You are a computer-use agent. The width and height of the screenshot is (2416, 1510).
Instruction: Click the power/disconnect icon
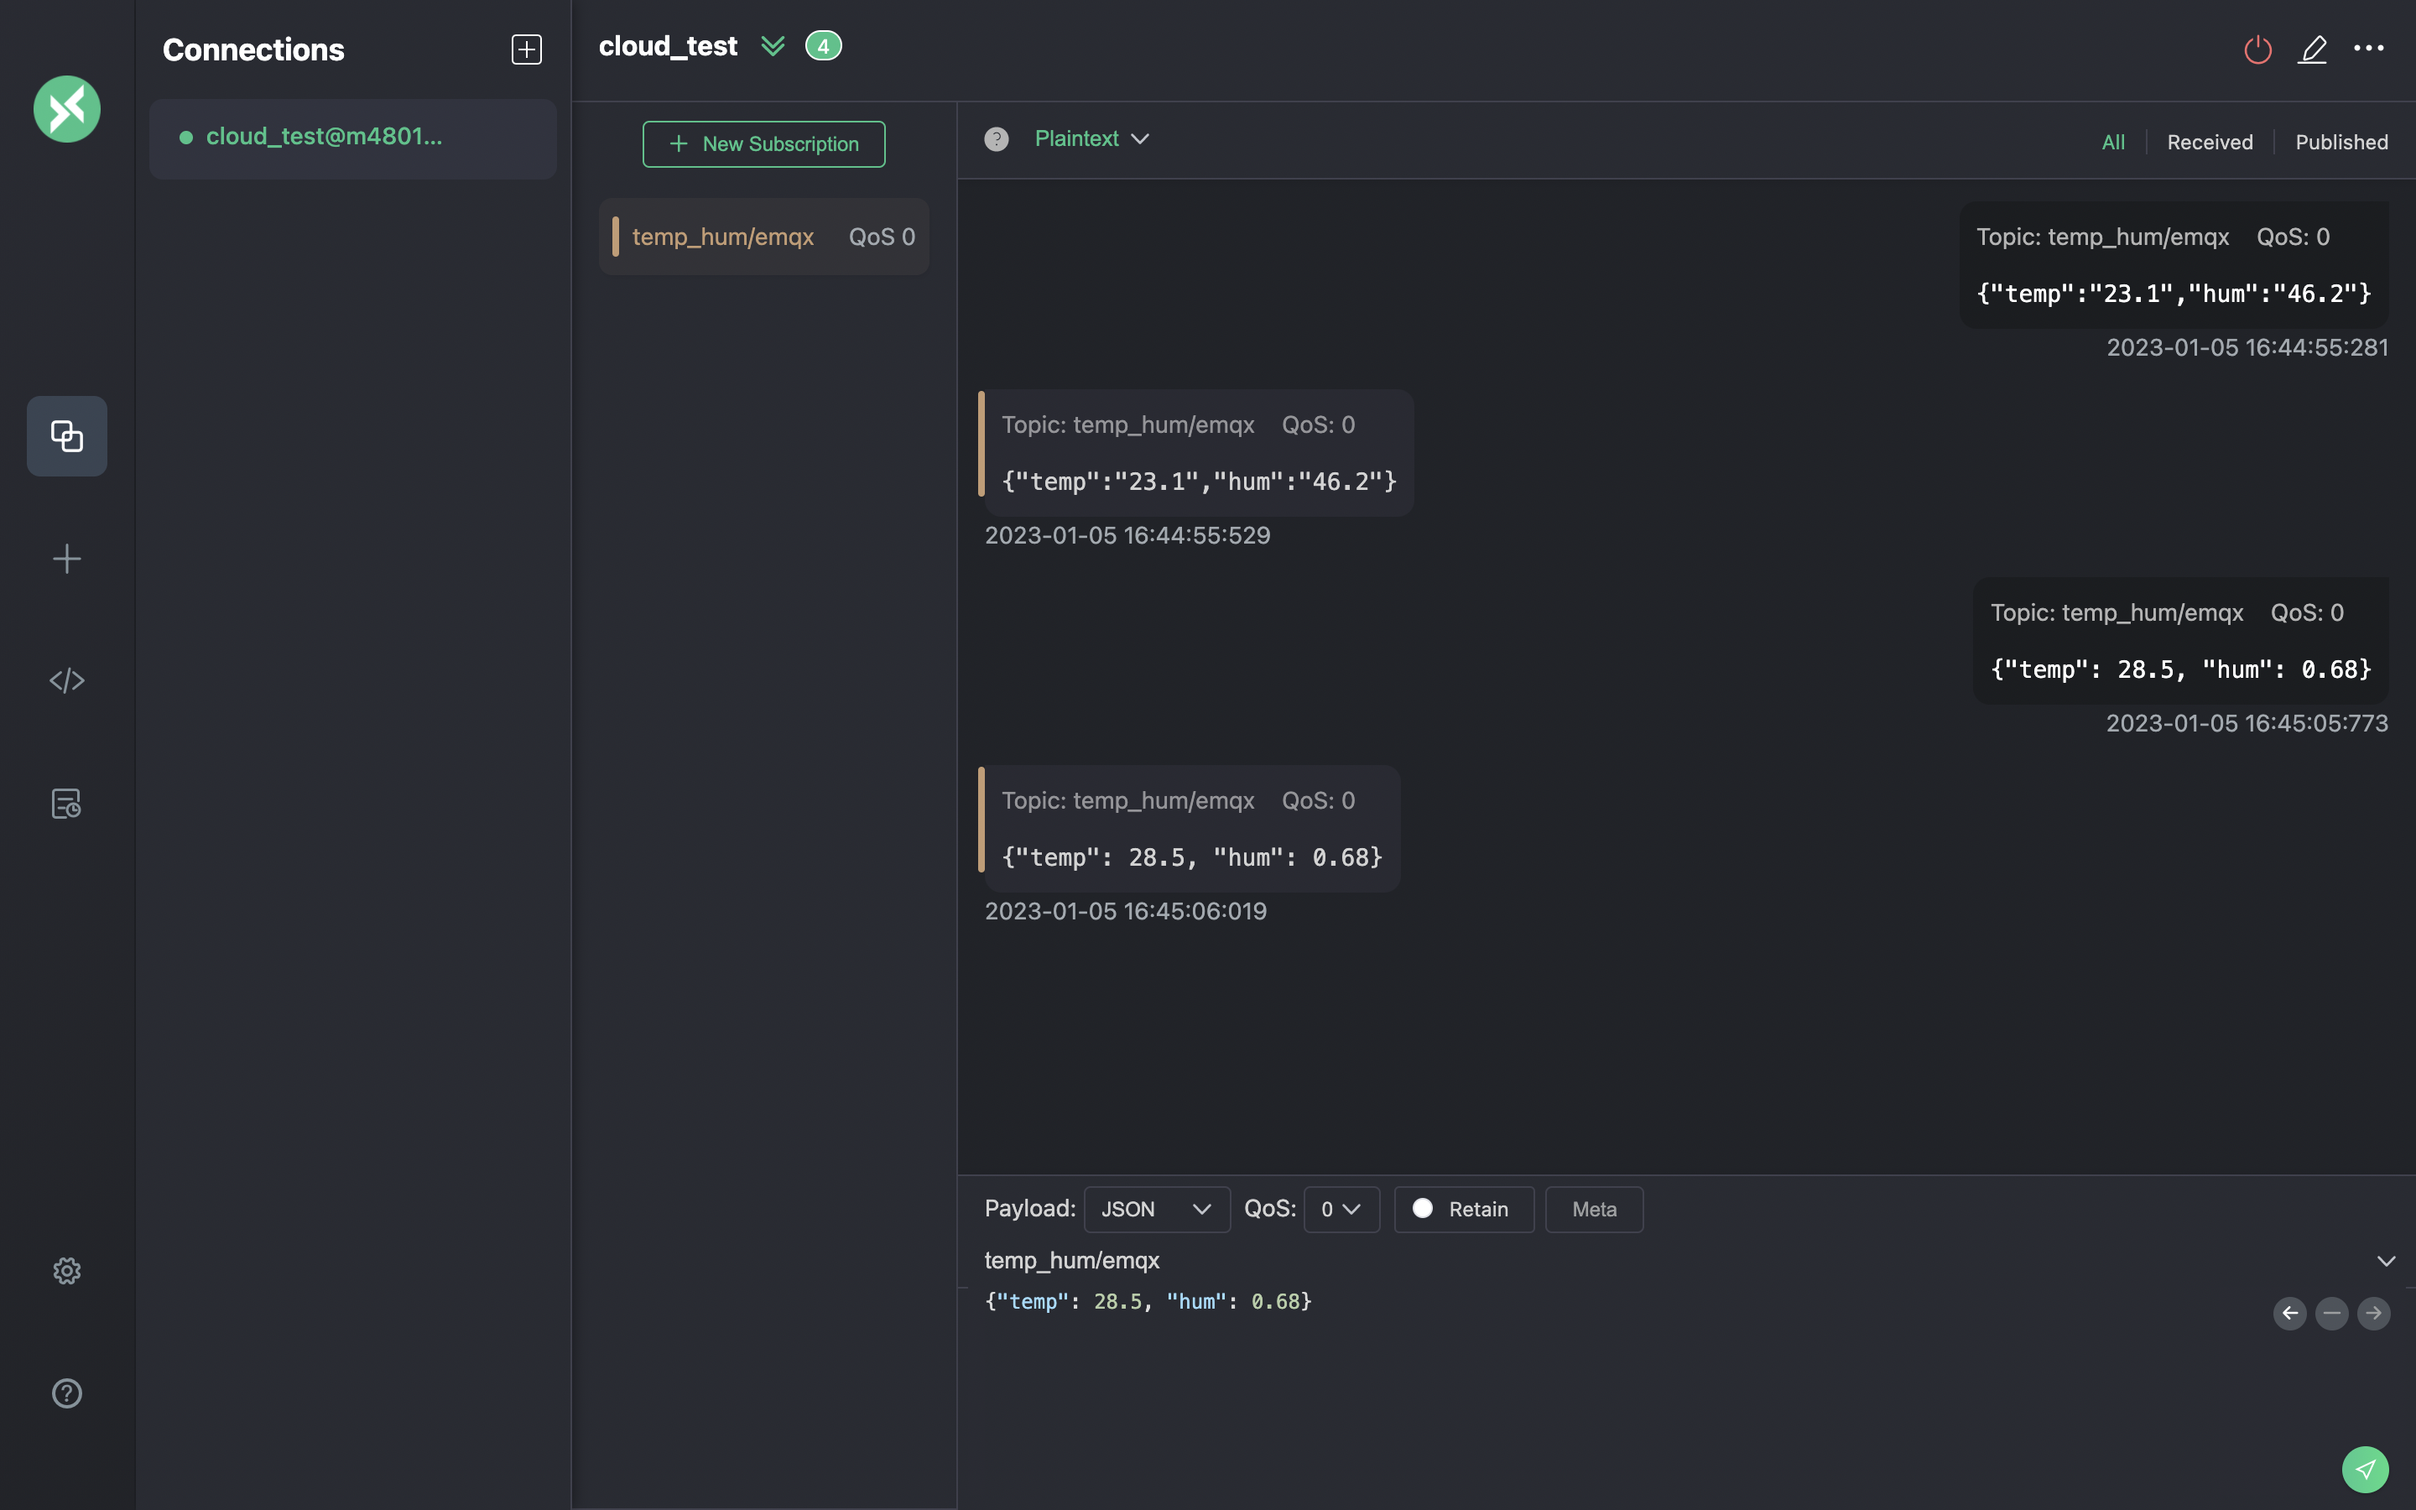click(x=2257, y=49)
